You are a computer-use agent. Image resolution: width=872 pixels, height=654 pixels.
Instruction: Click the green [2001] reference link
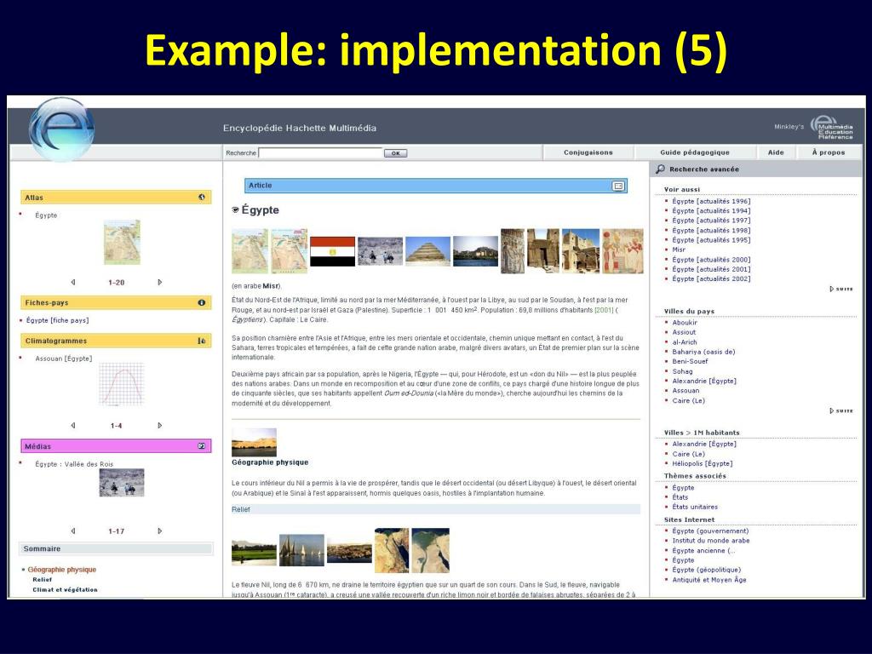[x=604, y=310]
